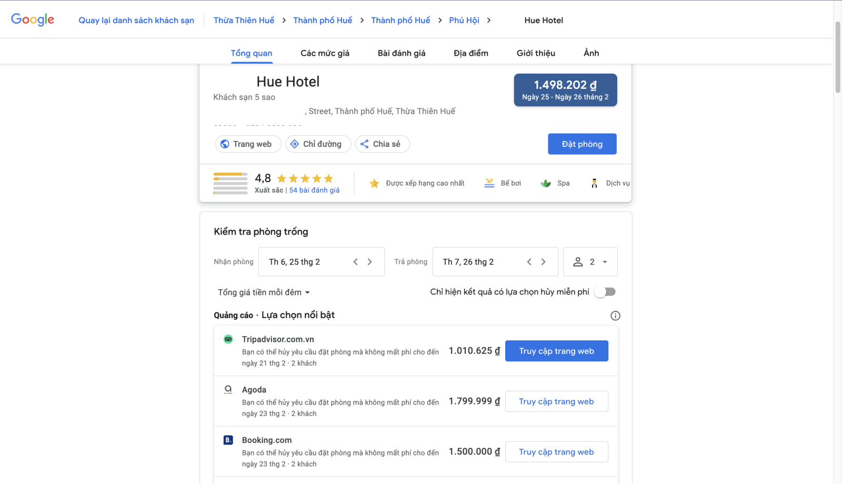
Task: Click the Booking.com price 1.500.000 ₫
Action: click(x=474, y=452)
